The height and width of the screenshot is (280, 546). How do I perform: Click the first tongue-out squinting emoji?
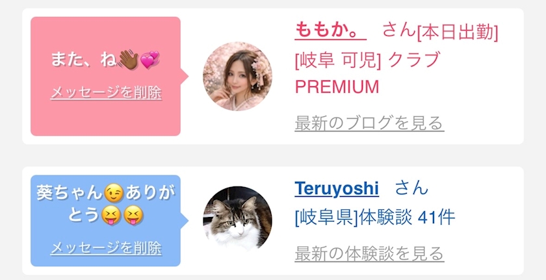(x=110, y=216)
